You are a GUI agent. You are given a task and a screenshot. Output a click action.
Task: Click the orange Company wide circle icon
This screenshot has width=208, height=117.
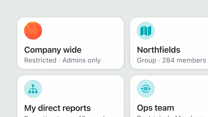(33, 31)
